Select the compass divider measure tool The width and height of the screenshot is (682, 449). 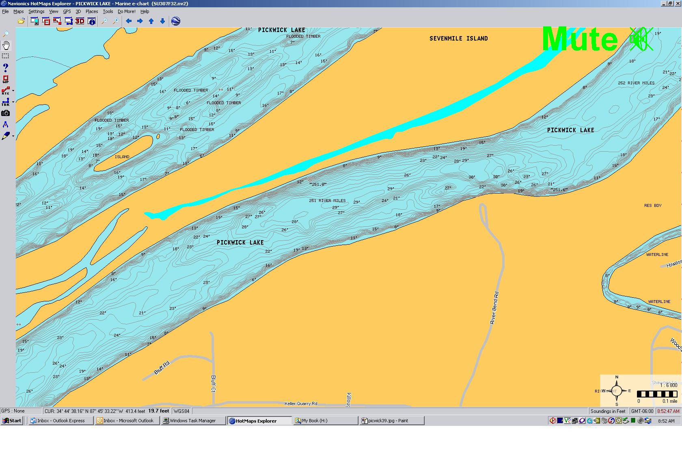[6, 125]
